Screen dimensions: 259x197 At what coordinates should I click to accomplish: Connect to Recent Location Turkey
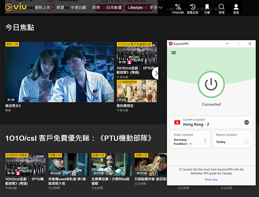click(232, 139)
